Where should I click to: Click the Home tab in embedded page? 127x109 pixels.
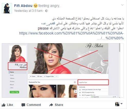click(x=12, y=72)
